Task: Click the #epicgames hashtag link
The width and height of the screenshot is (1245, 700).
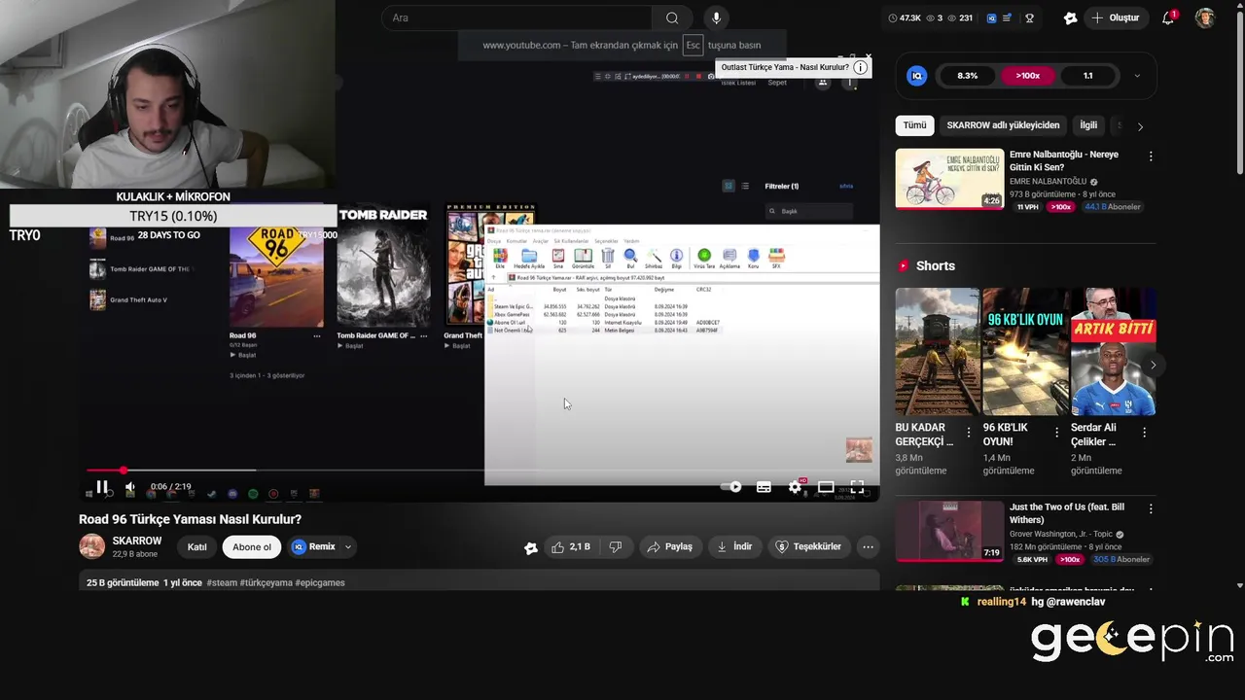Action: pyautogui.click(x=320, y=583)
